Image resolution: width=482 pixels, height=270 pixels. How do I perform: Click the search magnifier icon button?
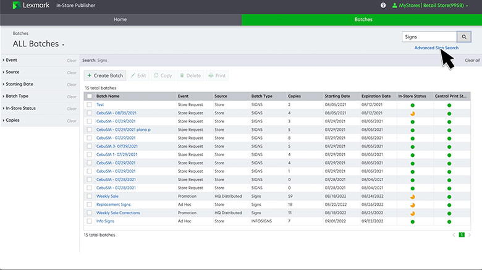click(464, 37)
